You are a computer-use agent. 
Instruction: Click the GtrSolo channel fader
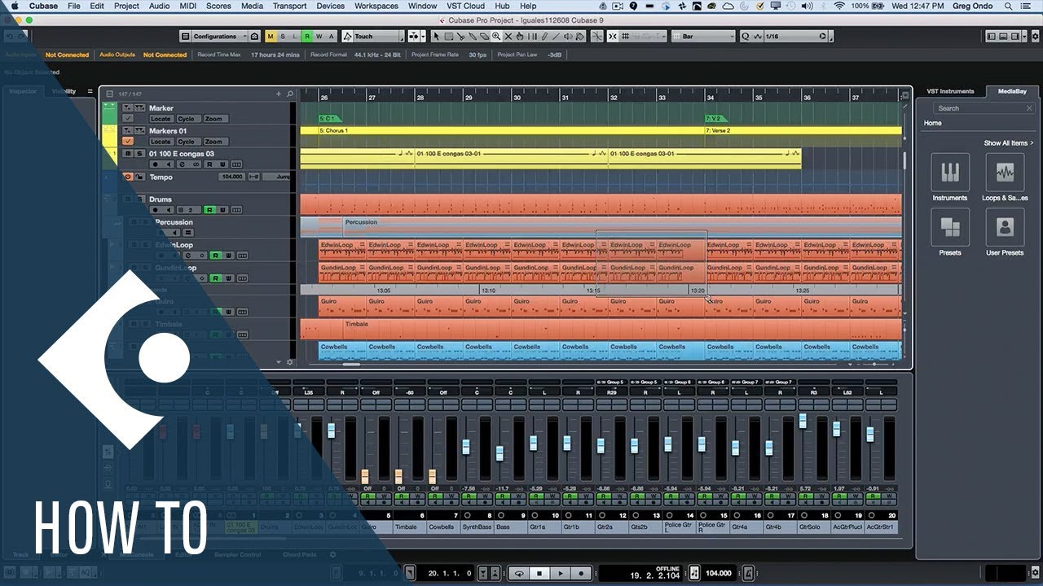click(x=803, y=420)
